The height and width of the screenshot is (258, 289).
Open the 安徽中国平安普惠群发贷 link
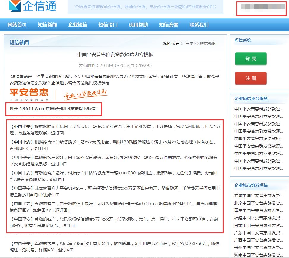click(x=259, y=196)
